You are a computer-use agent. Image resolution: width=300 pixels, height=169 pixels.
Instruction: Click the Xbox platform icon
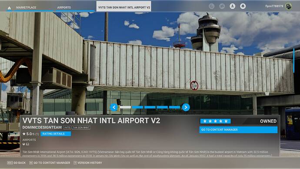24,144
